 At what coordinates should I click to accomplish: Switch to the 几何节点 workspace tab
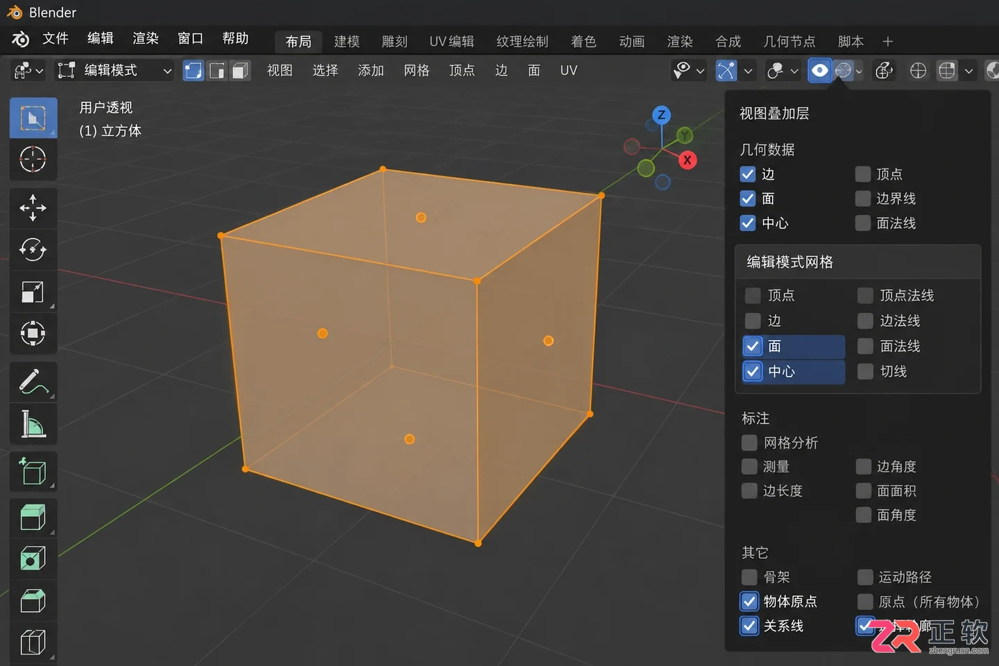coord(789,42)
